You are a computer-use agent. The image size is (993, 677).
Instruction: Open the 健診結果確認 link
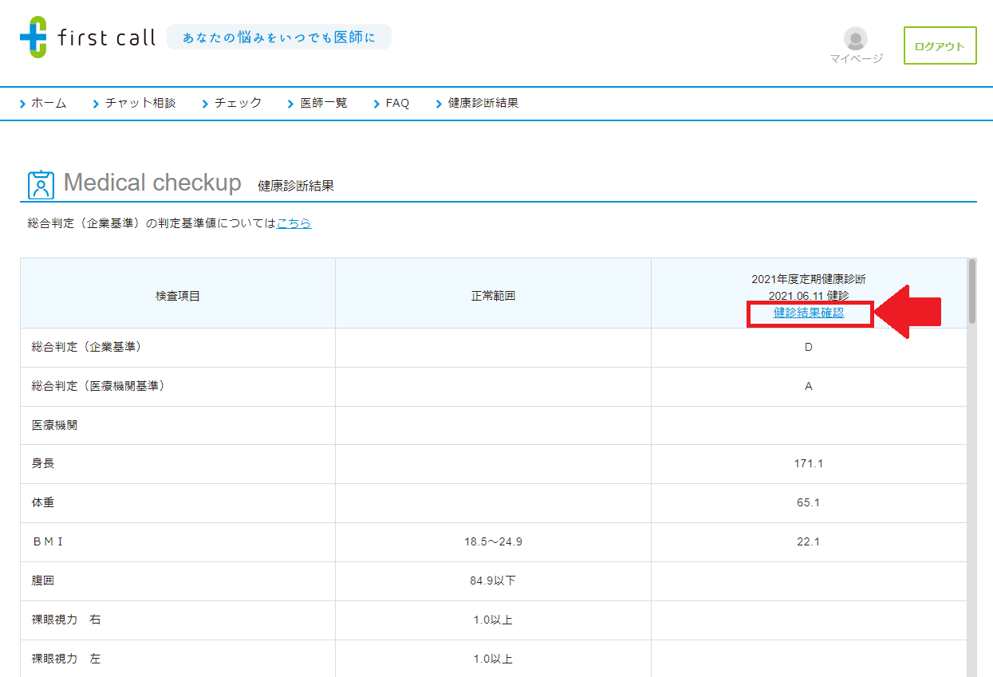pyautogui.click(x=808, y=313)
